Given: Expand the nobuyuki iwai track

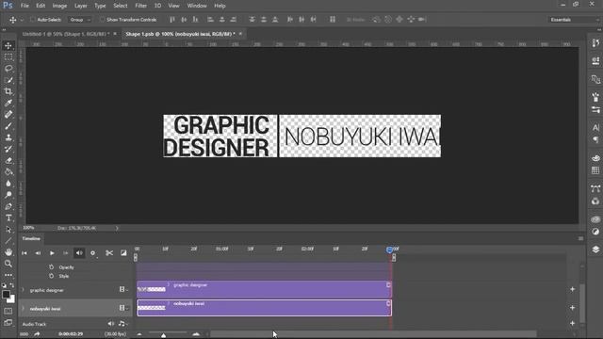Looking at the screenshot, I should coord(23,309).
